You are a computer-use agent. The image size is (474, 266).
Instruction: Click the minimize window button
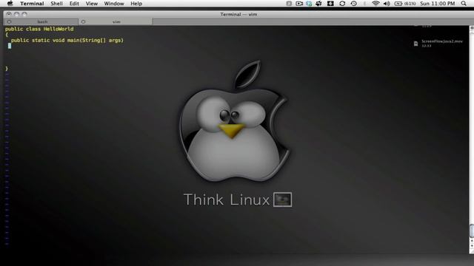[x=16, y=14]
